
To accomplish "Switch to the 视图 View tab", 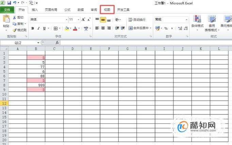I will coord(107,10).
